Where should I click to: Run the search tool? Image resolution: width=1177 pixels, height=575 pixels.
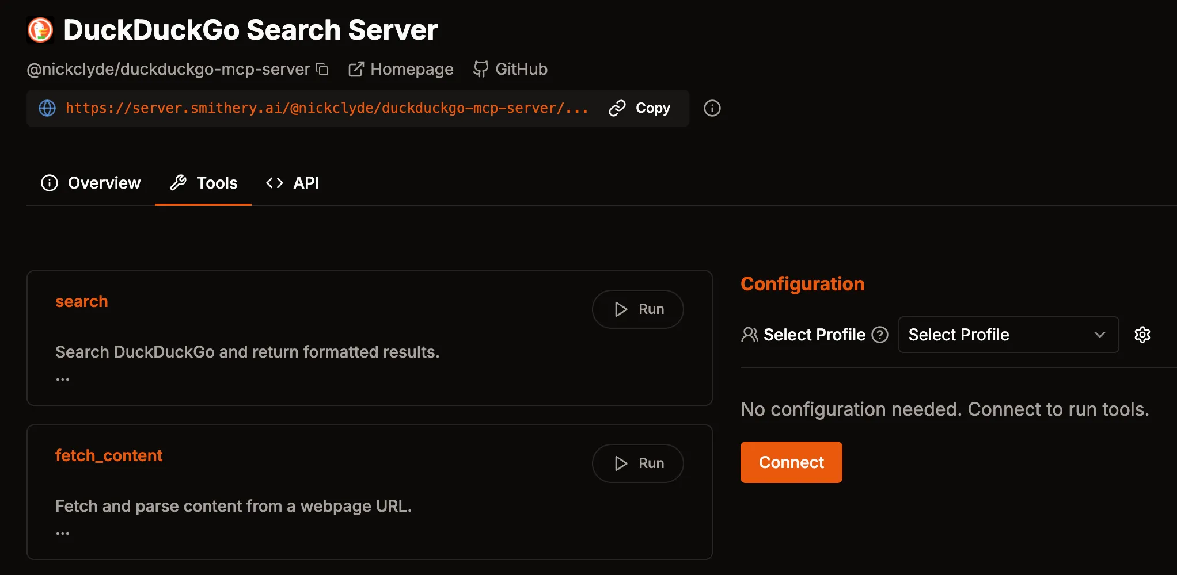coord(638,309)
